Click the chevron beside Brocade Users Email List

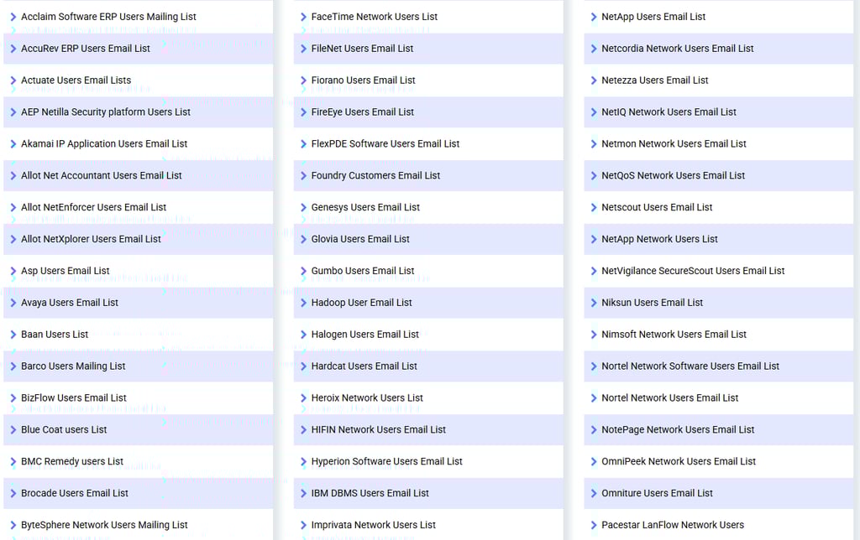13,493
